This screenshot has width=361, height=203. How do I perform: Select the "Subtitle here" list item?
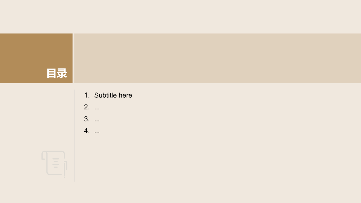click(x=113, y=95)
